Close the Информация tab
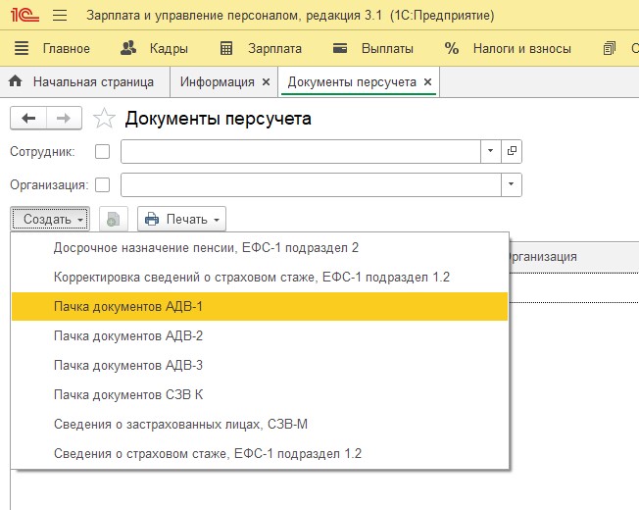This screenshot has height=510, width=639. click(x=266, y=82)
